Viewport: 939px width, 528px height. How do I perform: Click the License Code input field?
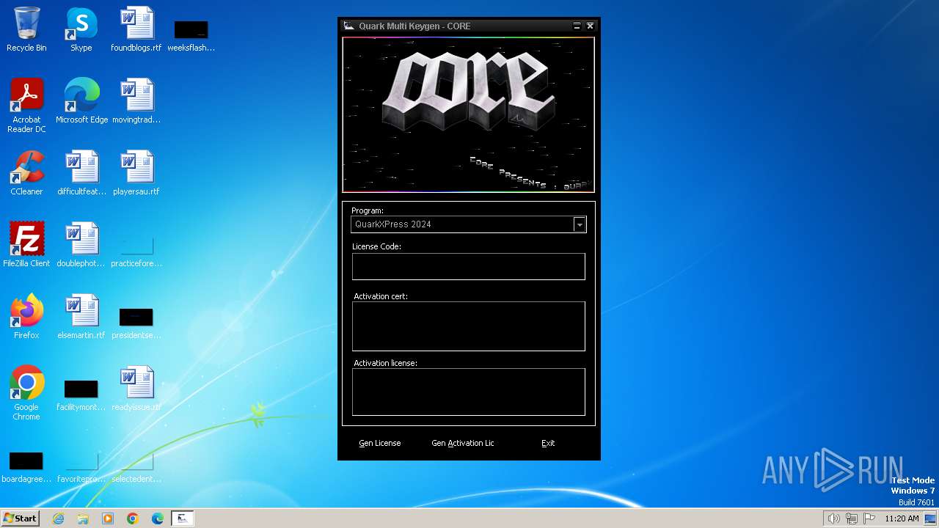click(468, 266)
